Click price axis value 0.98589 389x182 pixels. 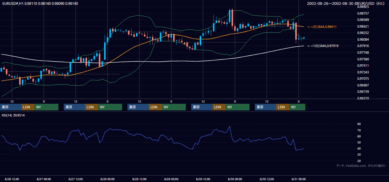(x=363, y=20)
